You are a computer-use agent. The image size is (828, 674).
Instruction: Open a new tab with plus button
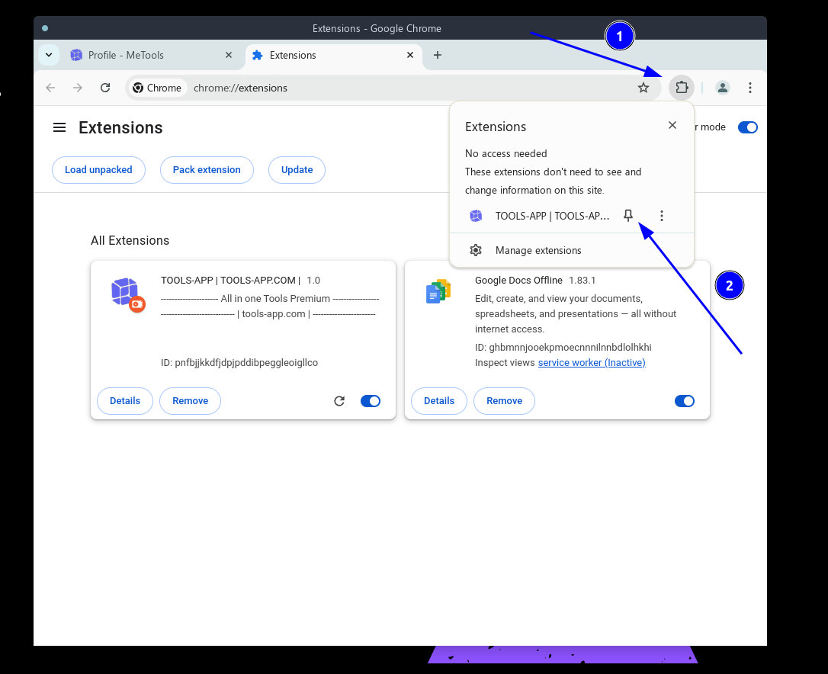(438, 55)
